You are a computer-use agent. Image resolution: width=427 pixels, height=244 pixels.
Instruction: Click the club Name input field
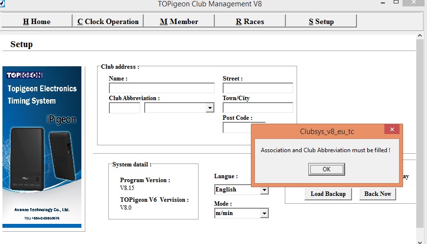[x=162, y=88]
